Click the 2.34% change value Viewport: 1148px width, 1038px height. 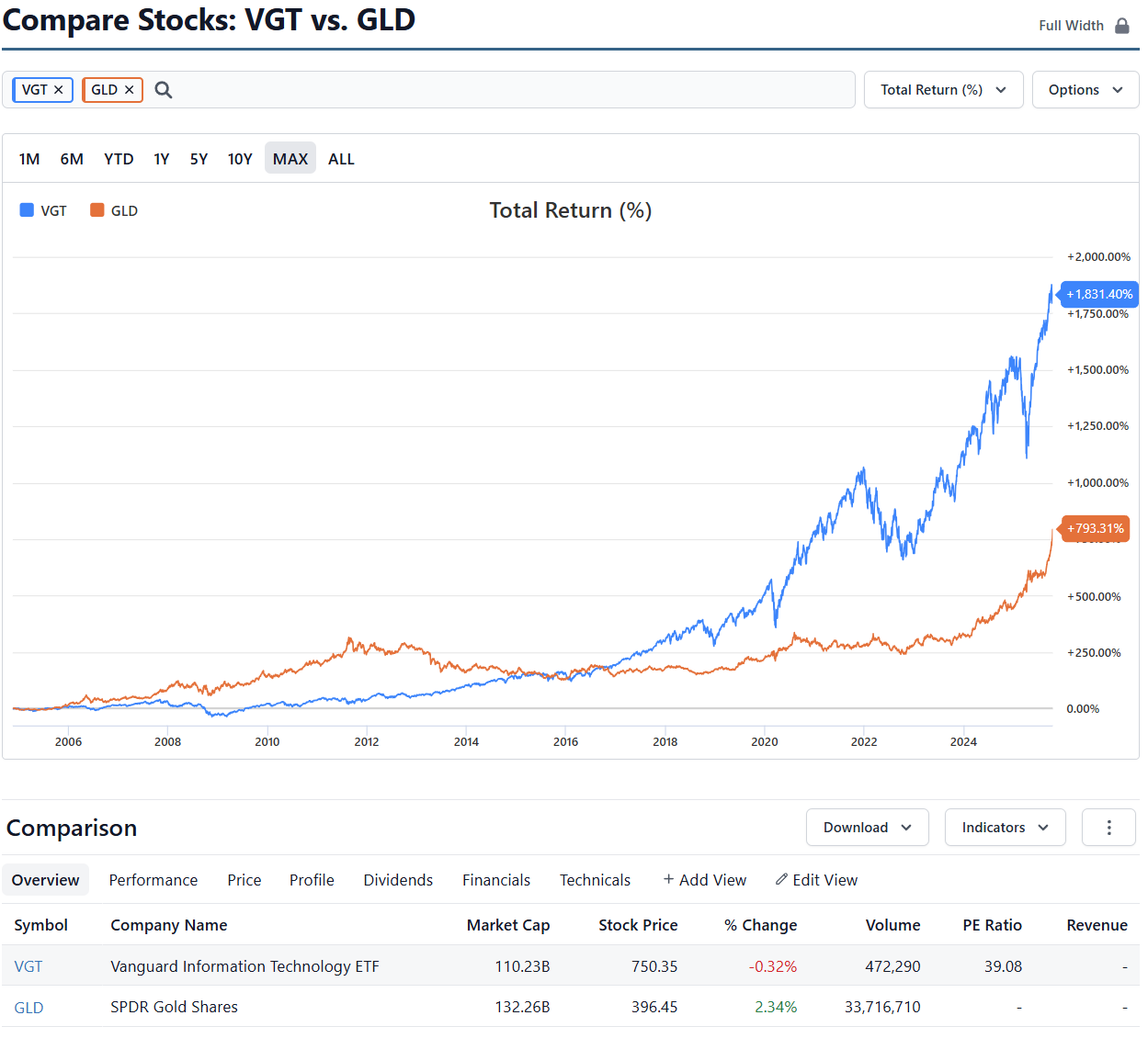coord(776,1007)
